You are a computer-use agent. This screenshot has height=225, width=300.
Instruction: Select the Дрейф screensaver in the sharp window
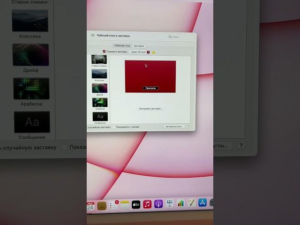(100, 88)
